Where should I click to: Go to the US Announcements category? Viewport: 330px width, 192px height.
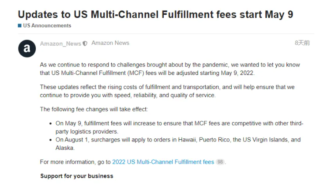(47, 26)
